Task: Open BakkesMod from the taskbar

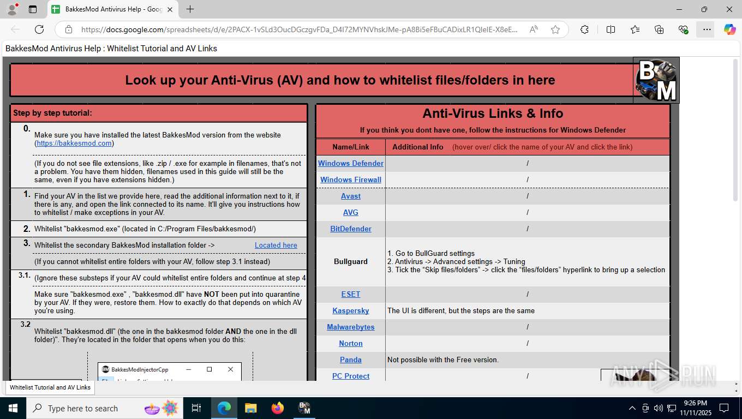Action: 304,408
